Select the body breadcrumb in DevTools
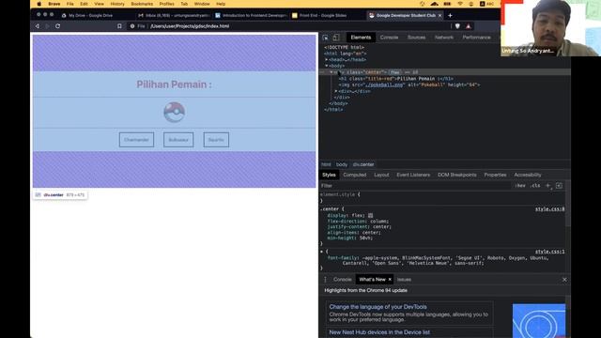The image size is (601, 338). coord(342,164)
